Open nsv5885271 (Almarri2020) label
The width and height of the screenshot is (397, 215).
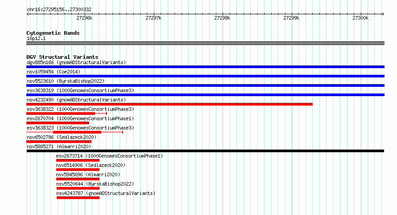pos(59,146)
